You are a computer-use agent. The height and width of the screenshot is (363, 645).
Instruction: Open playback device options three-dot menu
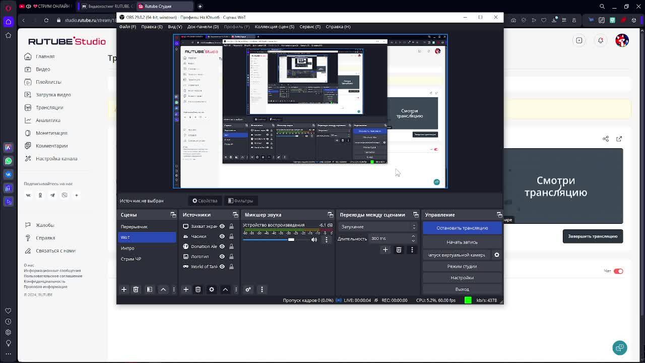(x=327, y=240)
